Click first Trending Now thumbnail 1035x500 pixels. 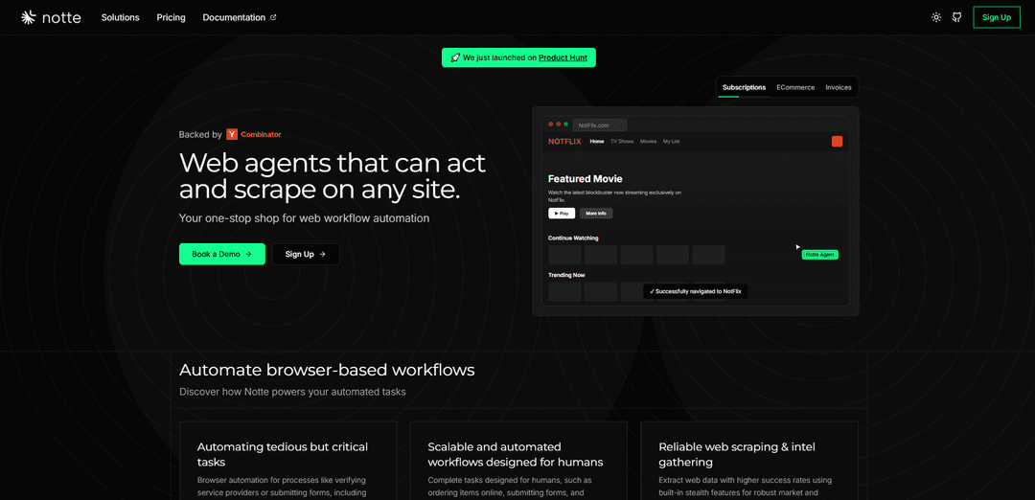coord(564,292)
